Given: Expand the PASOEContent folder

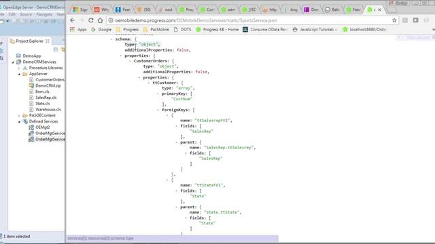Looking at the screenshot, I should pos(19,116).
